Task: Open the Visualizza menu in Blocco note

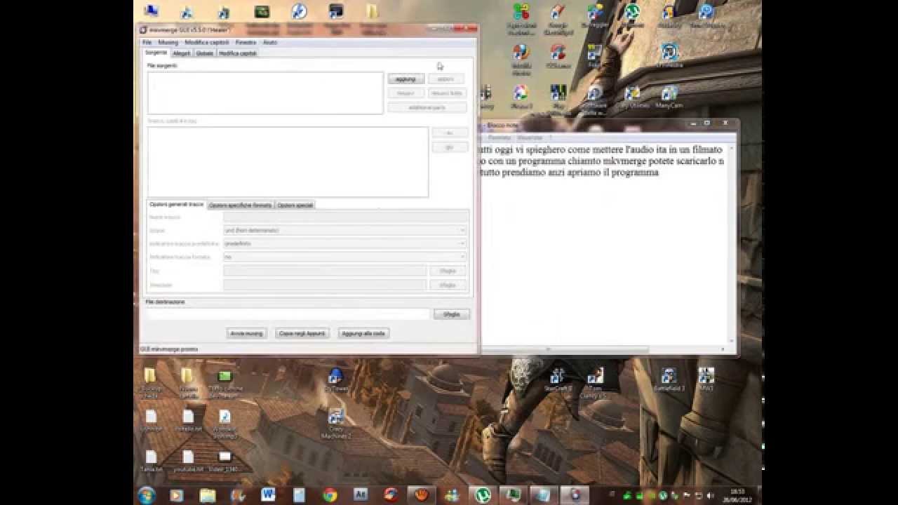Action: (x=530, y=137)
